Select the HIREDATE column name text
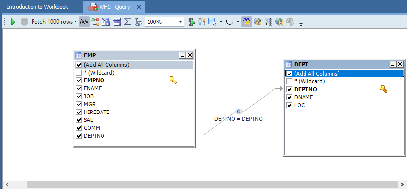407x189 pixels. click(97, 112)
